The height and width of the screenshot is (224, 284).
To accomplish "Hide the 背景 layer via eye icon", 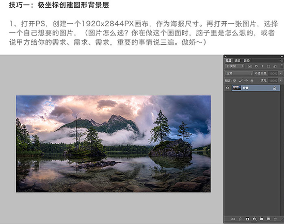I will (x=228, y=88).
